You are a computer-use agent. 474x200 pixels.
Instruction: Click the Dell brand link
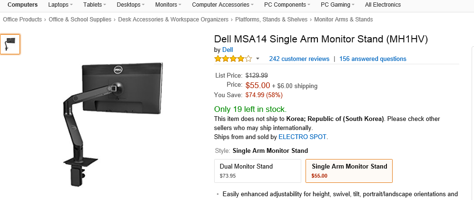pyautogui.click(x=227, y=50)
